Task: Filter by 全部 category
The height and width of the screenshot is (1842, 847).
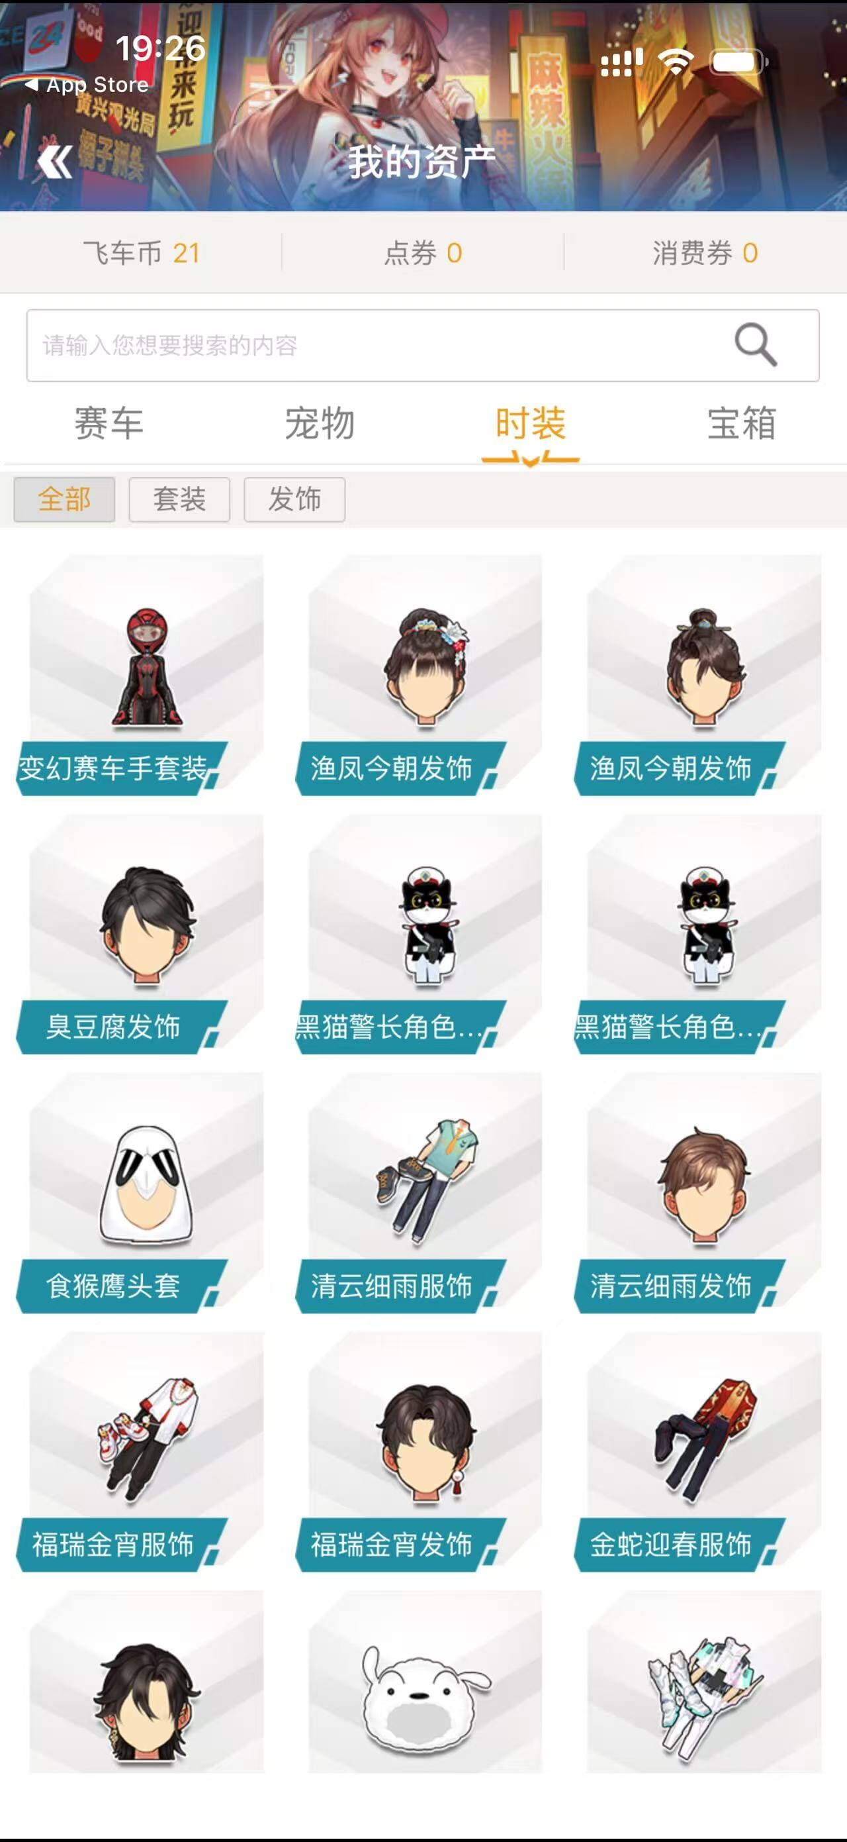Action: [64, 499]
